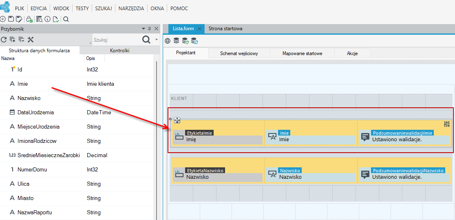Open settings sliders icon on Imie row
The image size is (455, 220).
coord(447,124)
